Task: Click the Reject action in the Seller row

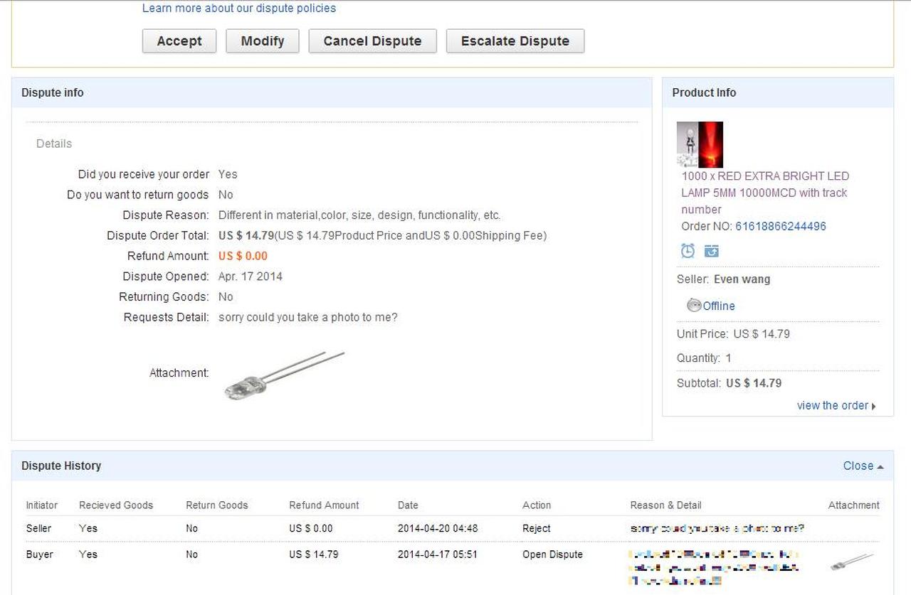Action: click(537, 529)
